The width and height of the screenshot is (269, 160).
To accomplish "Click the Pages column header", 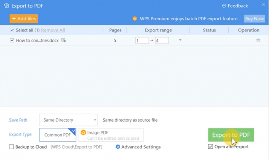I will pyautogui.click(x=115, y=30).
